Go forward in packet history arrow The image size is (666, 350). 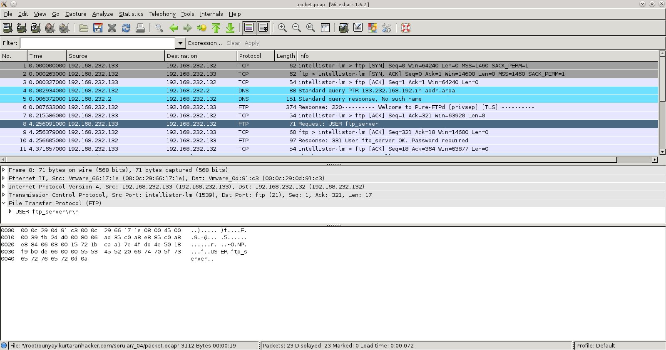[x=188, y=28]
